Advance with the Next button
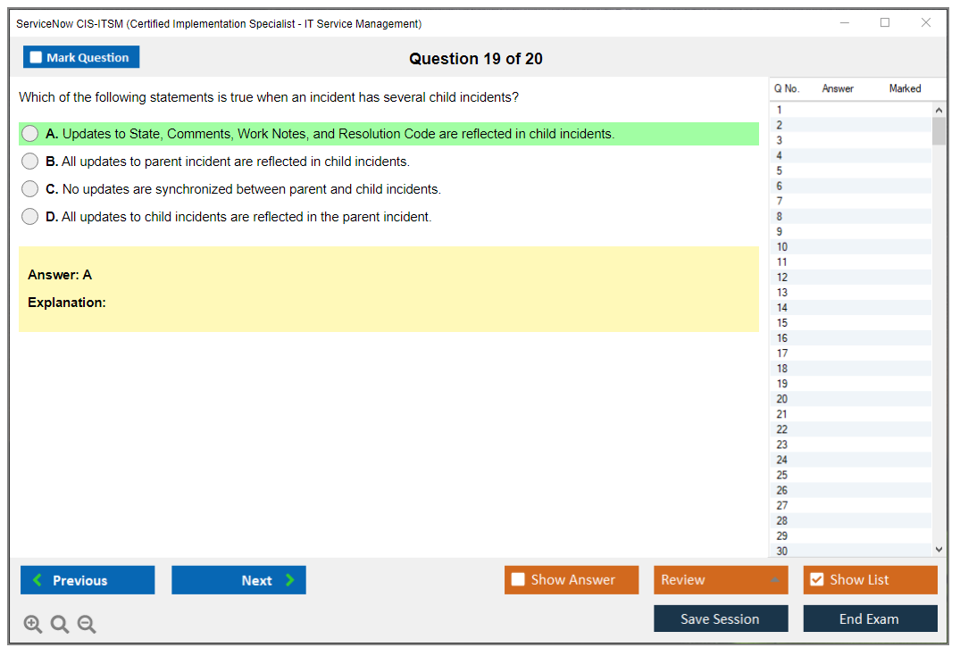Screen dimensions: 960x656 (238, 580)
